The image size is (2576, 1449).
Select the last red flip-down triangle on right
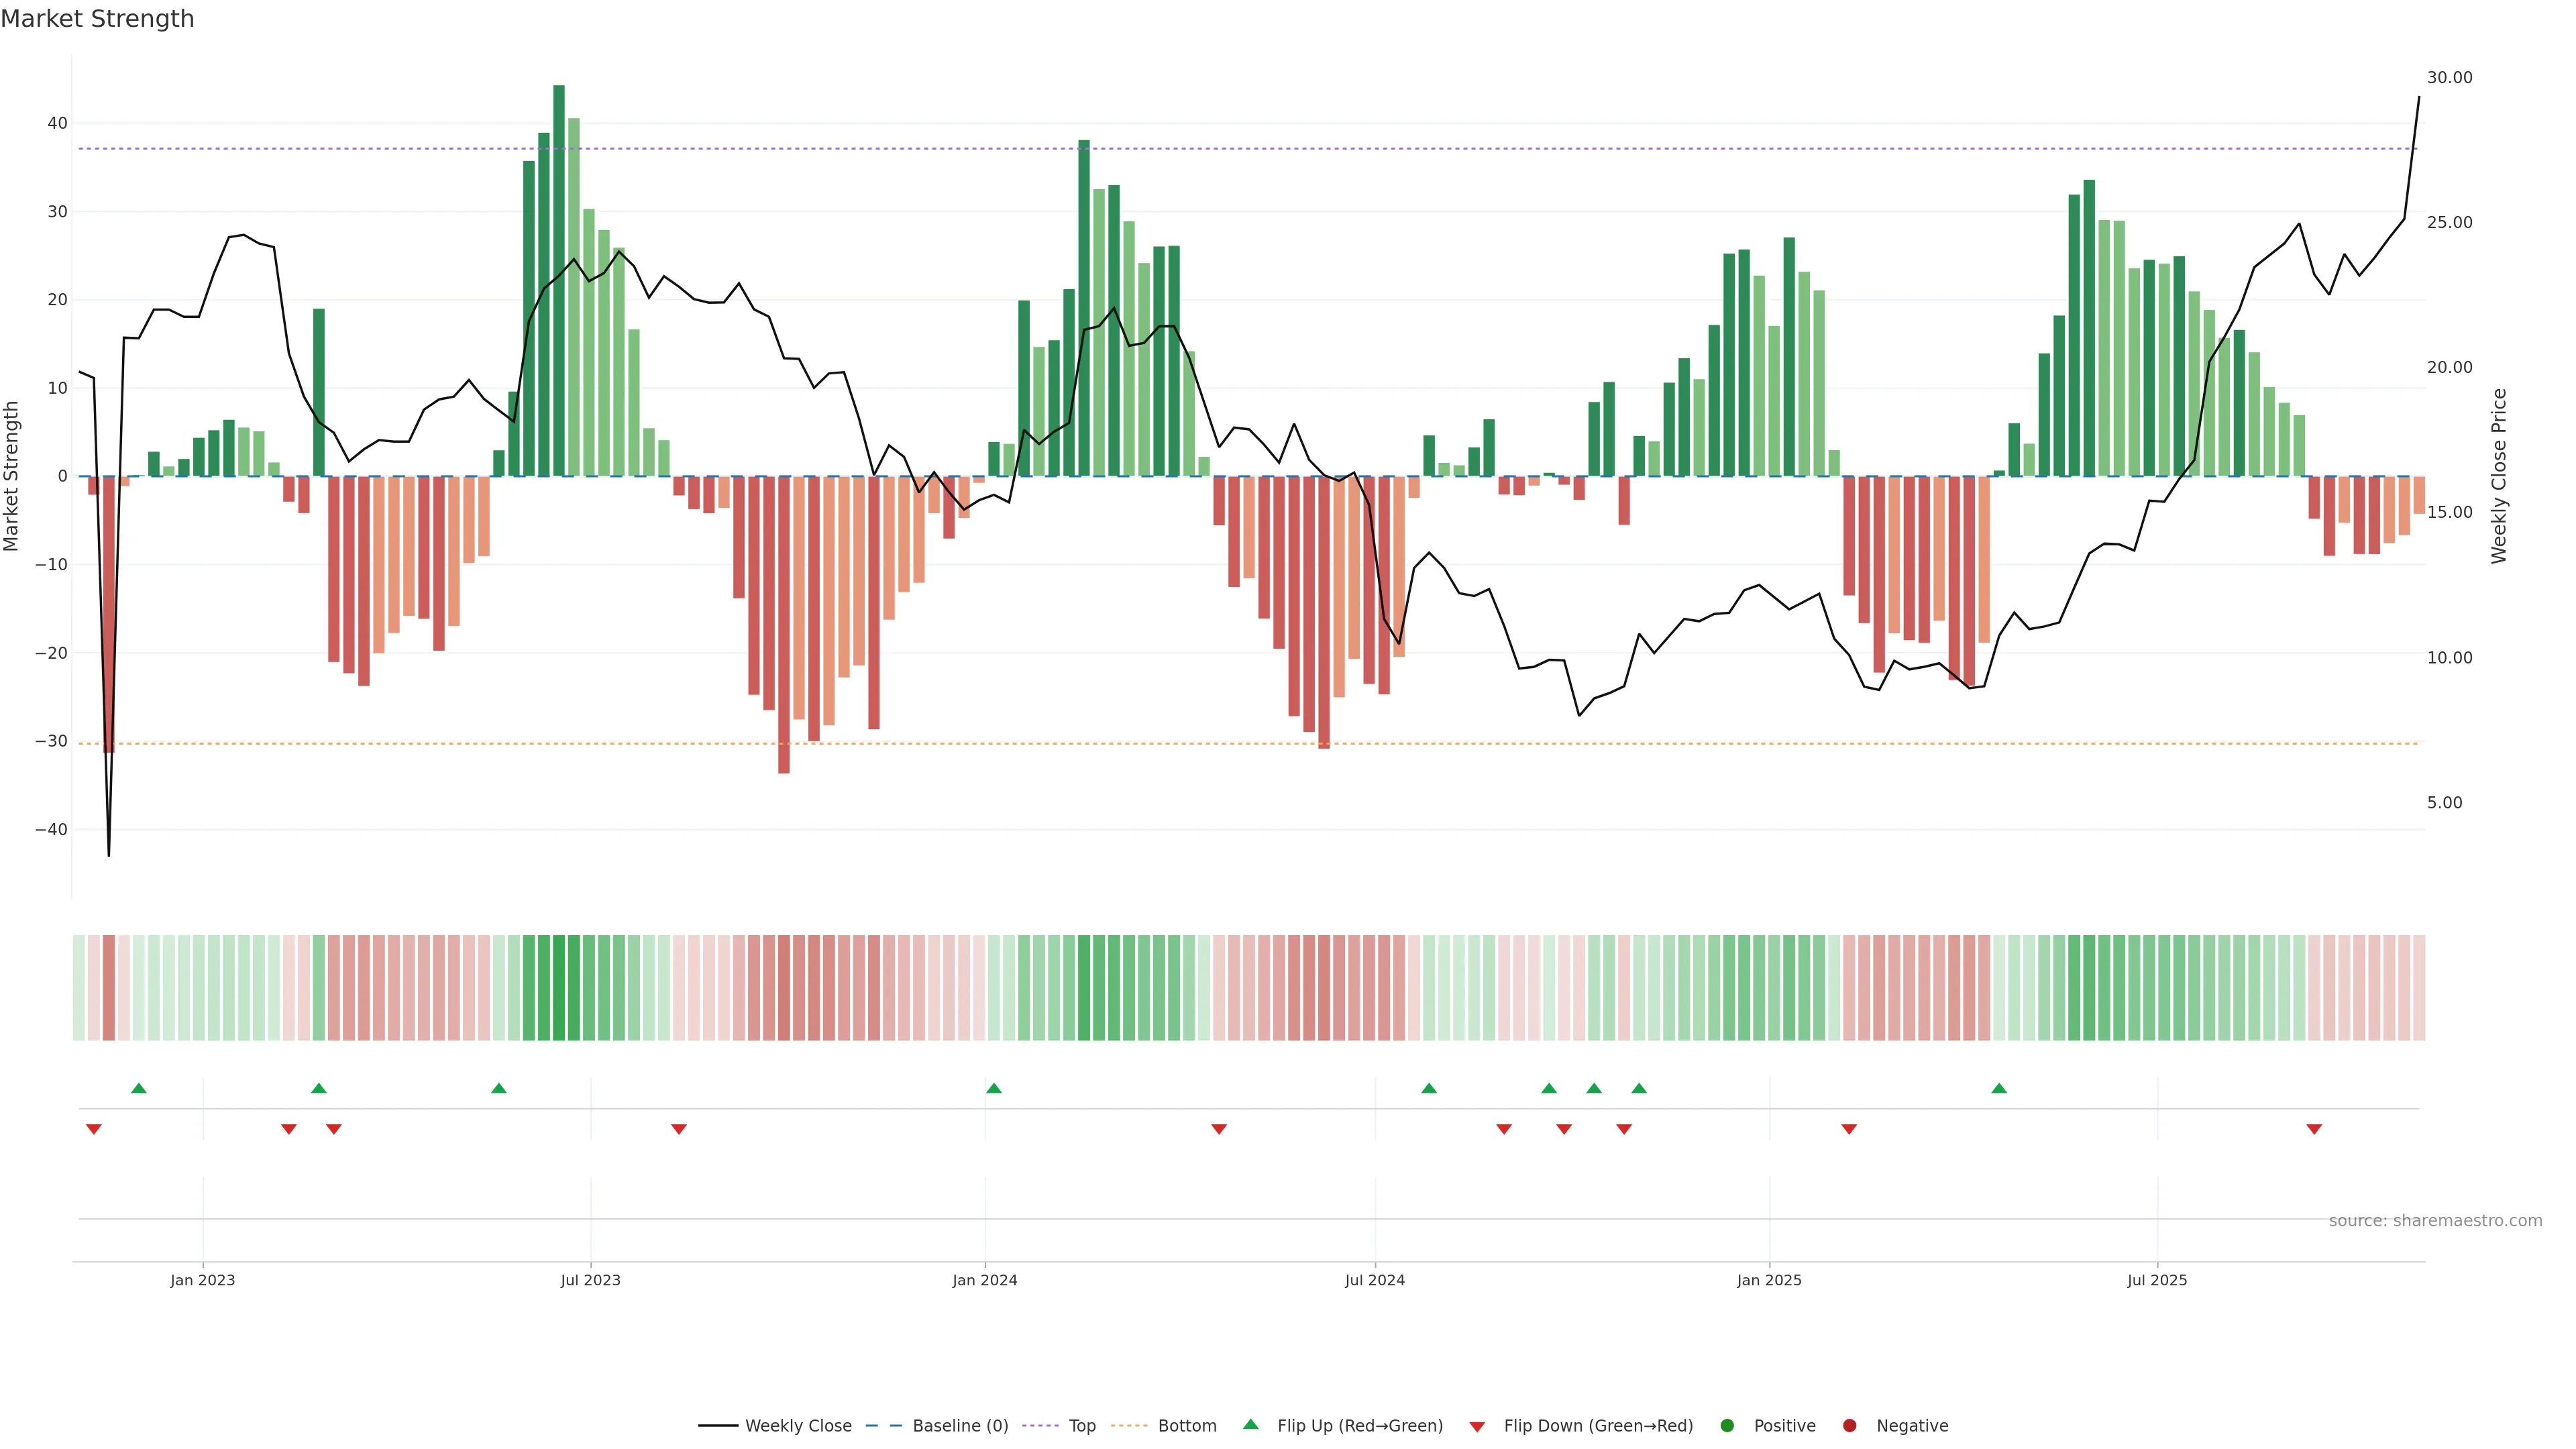[2314, 1129]
